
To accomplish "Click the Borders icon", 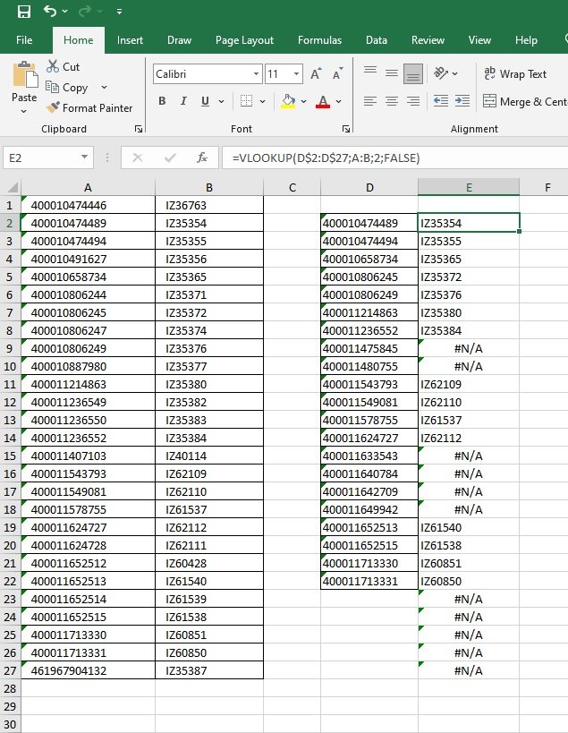I will click(246, 101).
